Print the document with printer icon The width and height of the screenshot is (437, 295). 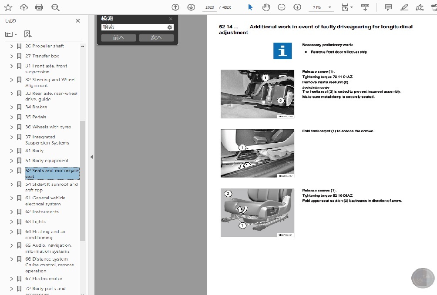click(39, 7)
